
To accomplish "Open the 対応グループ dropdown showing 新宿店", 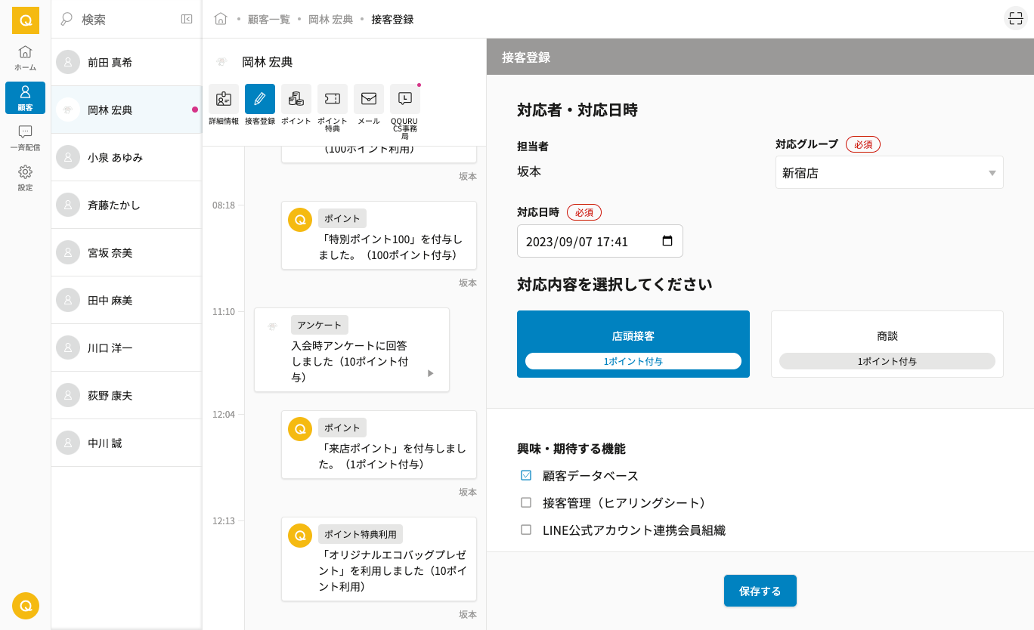I will coord(889,172).
